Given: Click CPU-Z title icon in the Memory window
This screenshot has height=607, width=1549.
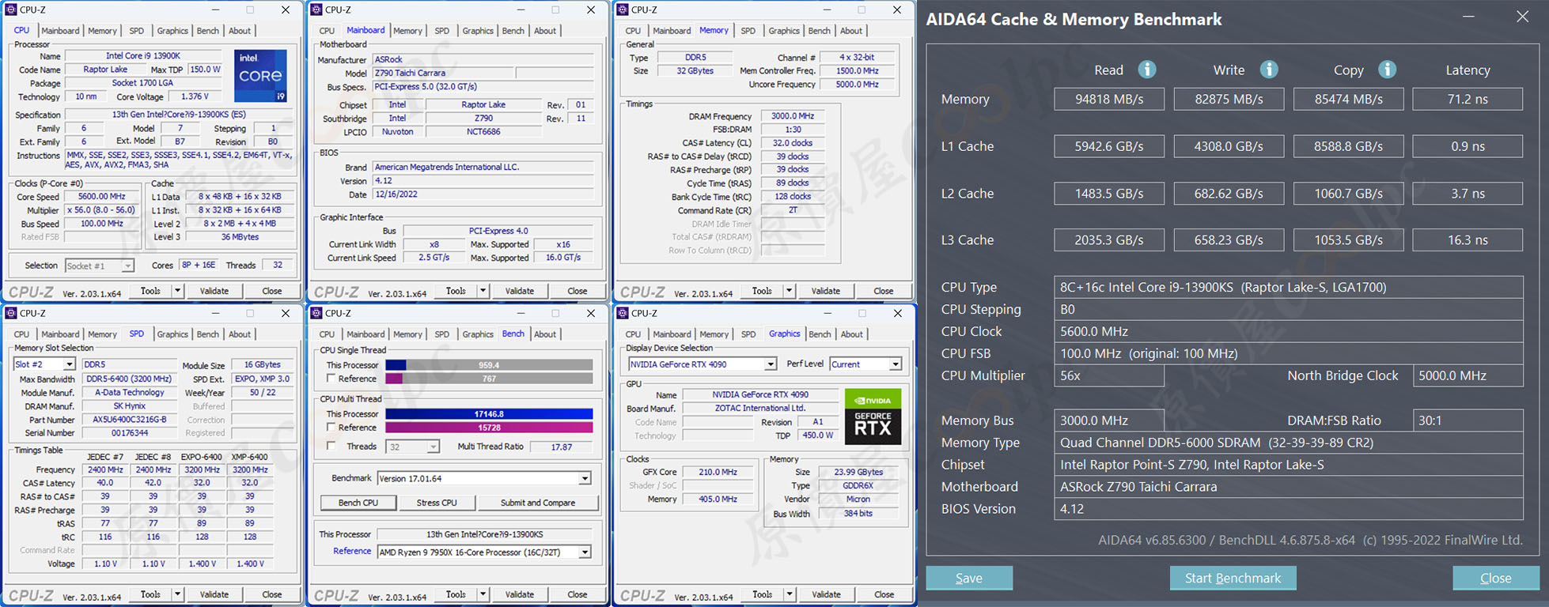Looking at the screenshot, I should click(623, 9).
